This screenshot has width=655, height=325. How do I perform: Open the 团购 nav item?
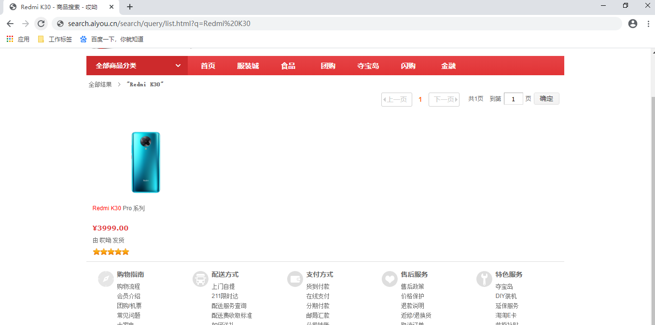tap(328, 66)
